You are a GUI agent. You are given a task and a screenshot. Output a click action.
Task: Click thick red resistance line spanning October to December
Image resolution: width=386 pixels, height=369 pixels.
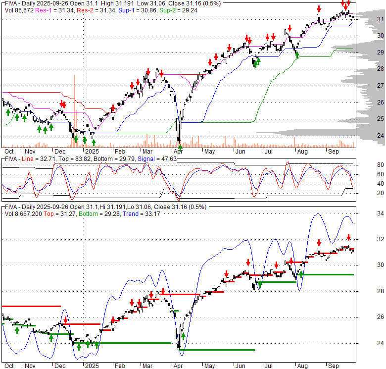pos(31,306)
